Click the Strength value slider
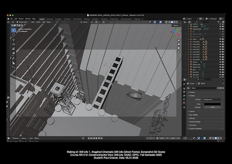The image size is (232, 164). tap(212, 107)
